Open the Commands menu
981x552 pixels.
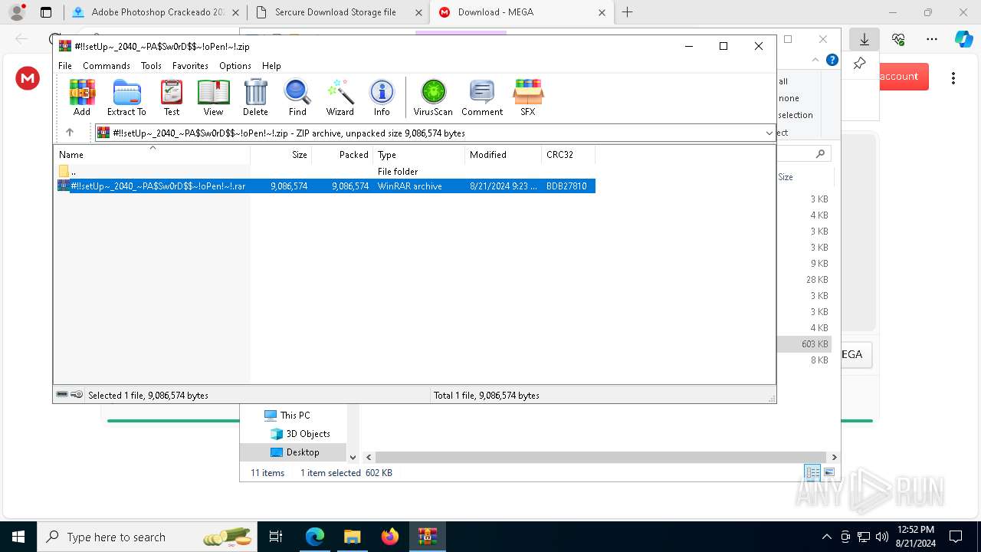point(107,66)
